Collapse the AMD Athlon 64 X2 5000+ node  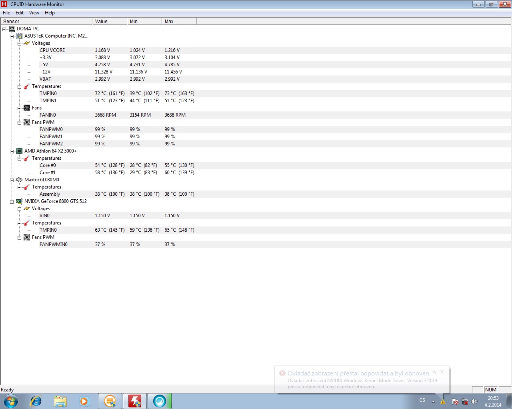(12, 151)
